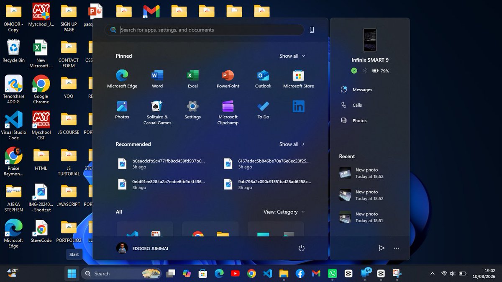
Task: Launch Solitaire & Casual Games
Action: point(157,112)
